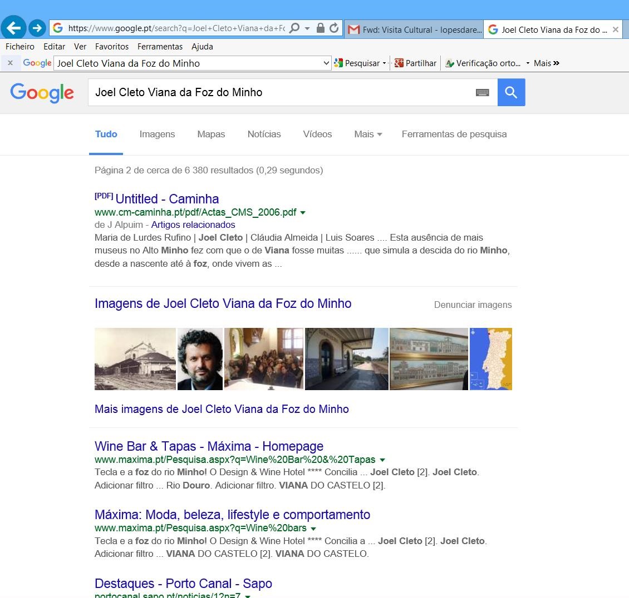Expand the Google toolbar search box dropdown

pos(326,63)
